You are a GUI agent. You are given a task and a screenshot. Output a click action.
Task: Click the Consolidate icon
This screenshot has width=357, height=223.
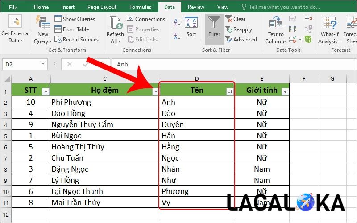308,19
